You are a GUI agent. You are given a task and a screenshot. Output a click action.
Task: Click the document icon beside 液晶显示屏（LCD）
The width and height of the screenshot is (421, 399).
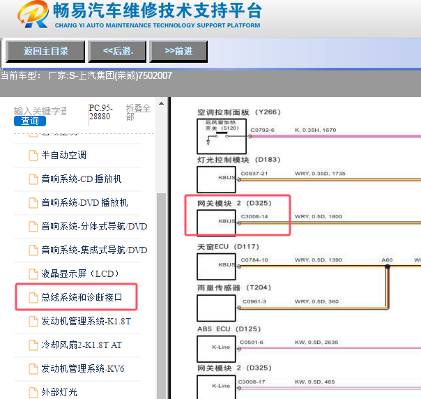[33, 274]
